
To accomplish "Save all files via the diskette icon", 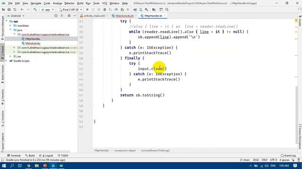I will [9, 9].
